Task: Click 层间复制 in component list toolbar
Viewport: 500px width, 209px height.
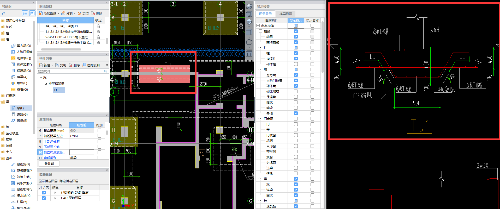Action: [x=91, y=65]
